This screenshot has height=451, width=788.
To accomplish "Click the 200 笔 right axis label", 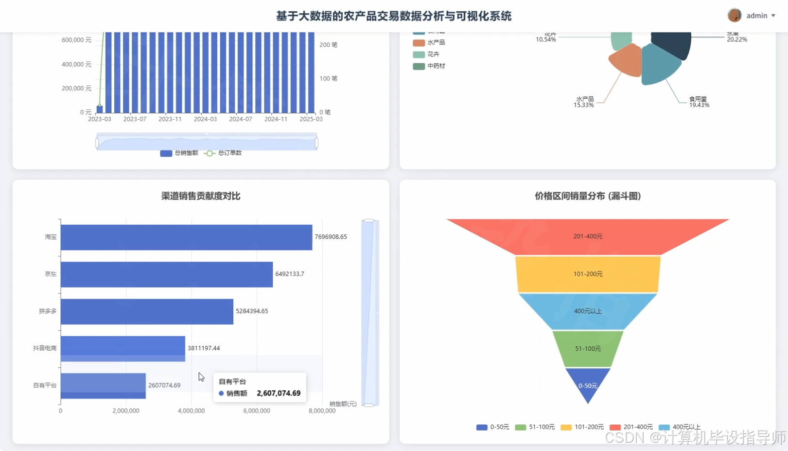I will click(x=328, y=45).
